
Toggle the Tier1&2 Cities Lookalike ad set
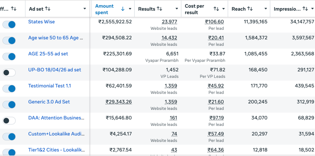(9, 152)
